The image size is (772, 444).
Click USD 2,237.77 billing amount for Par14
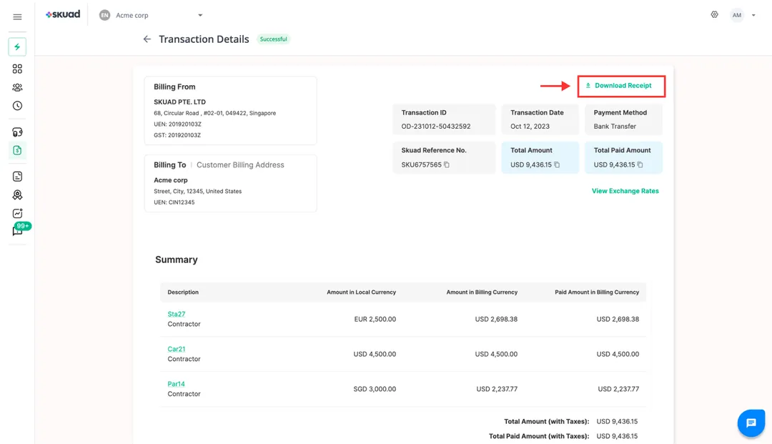click(497, 390)
